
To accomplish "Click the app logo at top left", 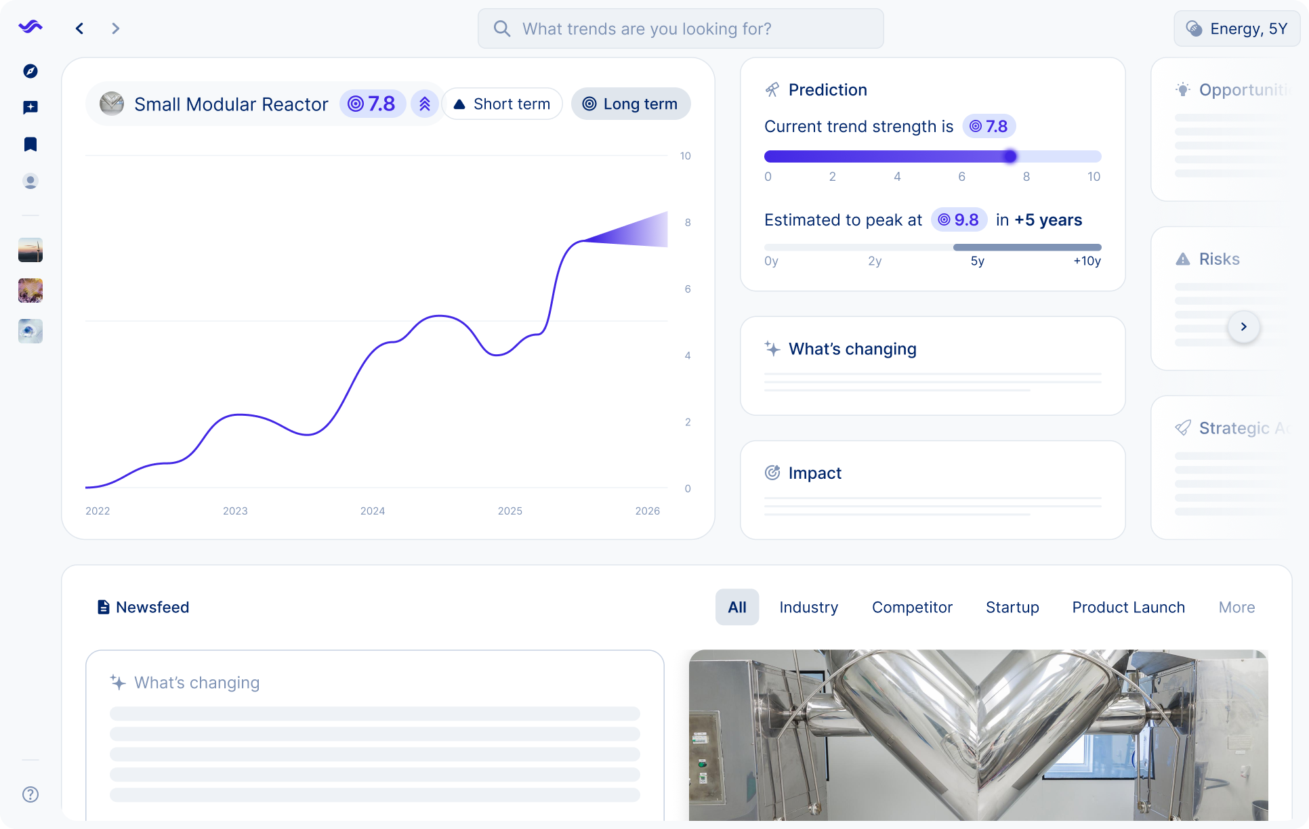I will pyautogui.click(x=30, y=27).
